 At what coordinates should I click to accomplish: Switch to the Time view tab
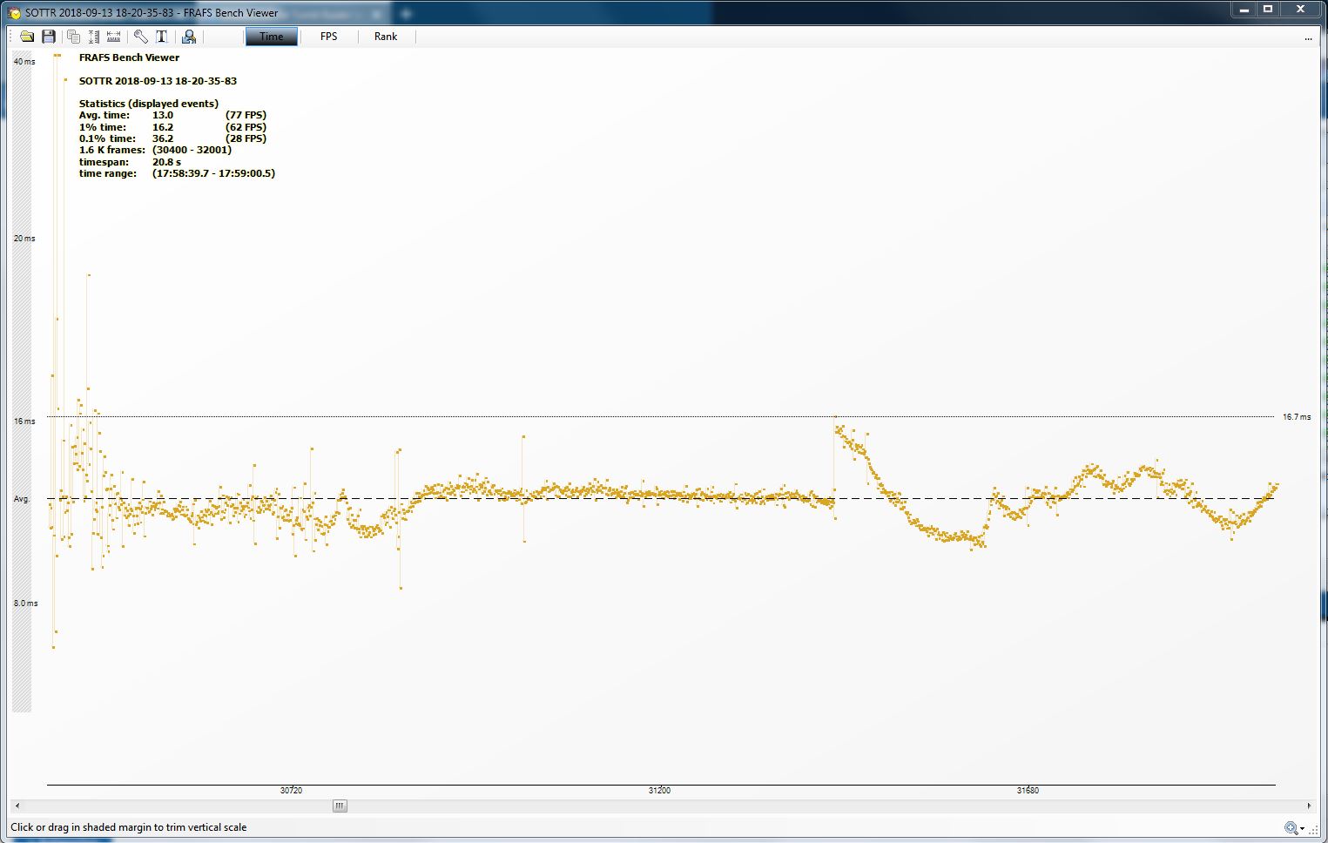pos(271,37)
